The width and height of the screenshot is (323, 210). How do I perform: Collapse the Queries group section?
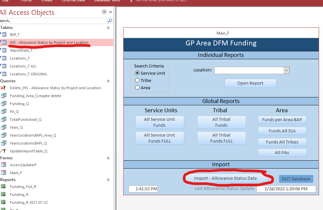[x=108, y=81]
